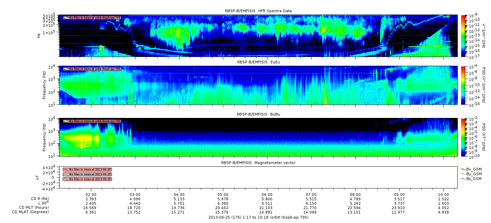
Task: Click the 'RBSP-B/EMFISIS HFR Spectra Data' title
Action: click(x=258, y=11)
